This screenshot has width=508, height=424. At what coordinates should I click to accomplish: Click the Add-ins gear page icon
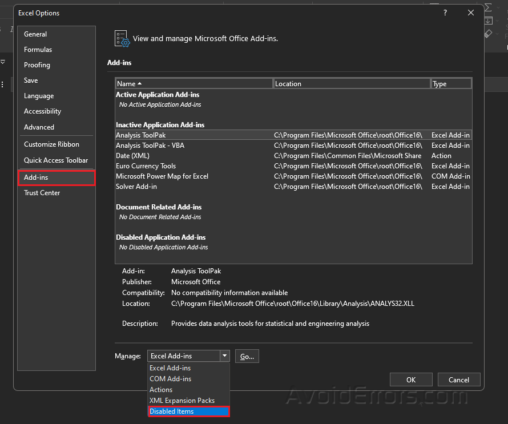(x=122, y=39)
